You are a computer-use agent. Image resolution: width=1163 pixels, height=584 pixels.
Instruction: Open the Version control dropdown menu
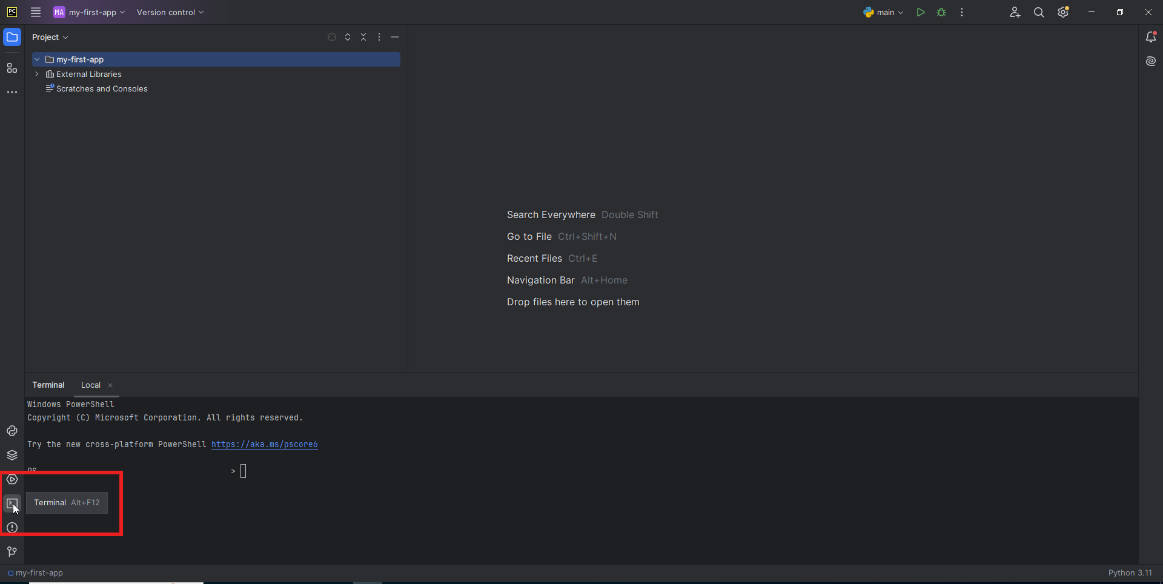170,12
